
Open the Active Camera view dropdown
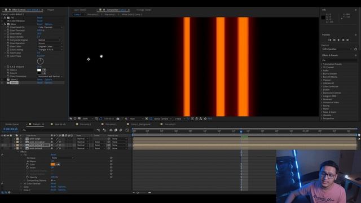tap(162, 119)
